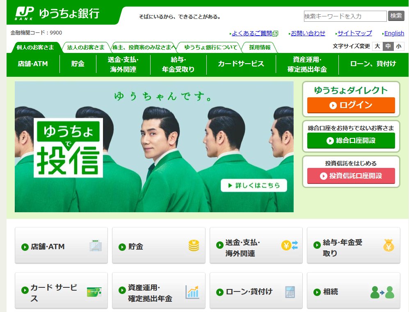Click the green 総合口座開設 button
The image size is (409, 312).
pyautogui.click(x=351, y=141)
